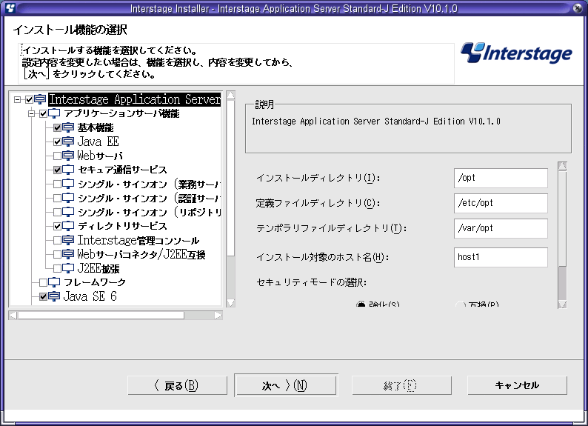Select the Java SE 6 tree label
Viewport: 588px width, 426px height.
90,296
